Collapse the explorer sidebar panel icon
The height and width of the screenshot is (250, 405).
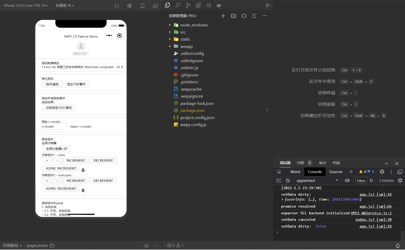(x=268, y=5)
